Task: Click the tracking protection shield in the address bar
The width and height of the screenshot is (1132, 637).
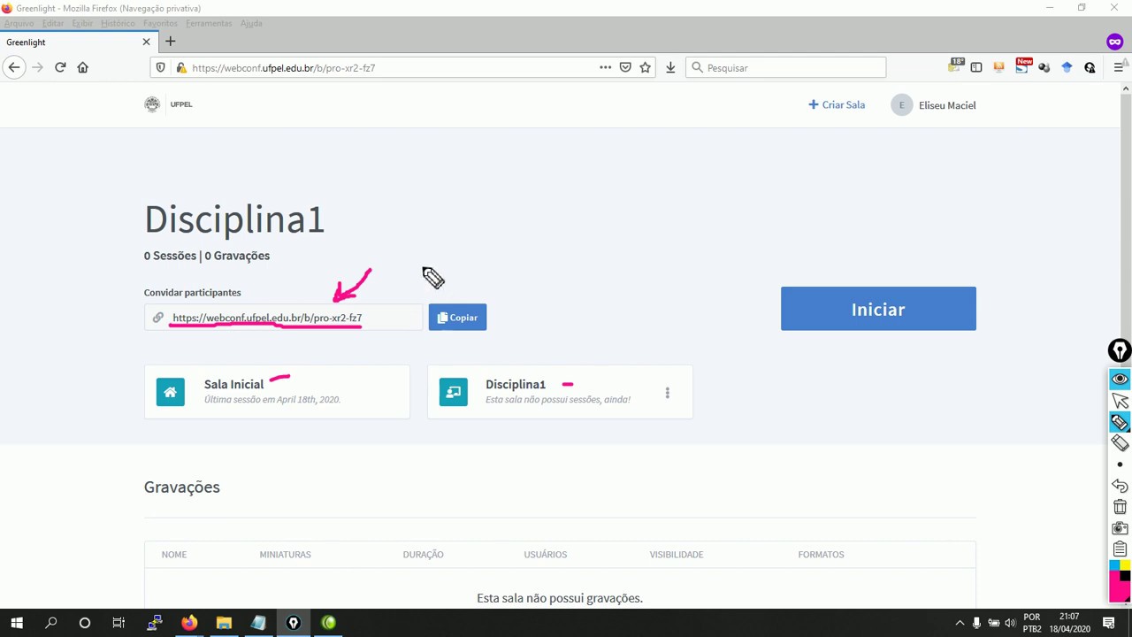Action: coord(160,67)
